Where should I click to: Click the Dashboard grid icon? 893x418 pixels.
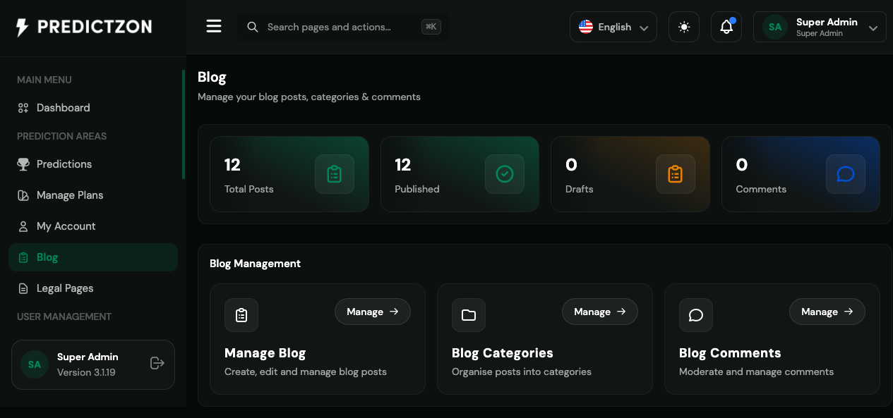[x=23, y=108]
